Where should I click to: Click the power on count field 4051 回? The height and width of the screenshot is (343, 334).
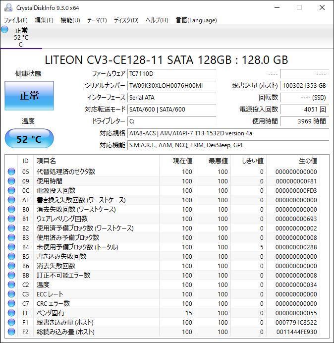tap(304, 109)
